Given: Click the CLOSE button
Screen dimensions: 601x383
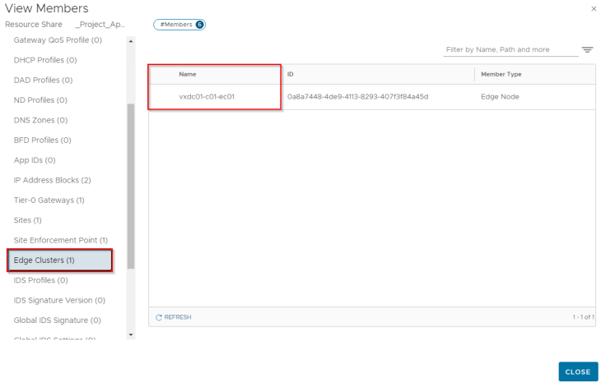Looking at the screenshot, I should (578, 371).
